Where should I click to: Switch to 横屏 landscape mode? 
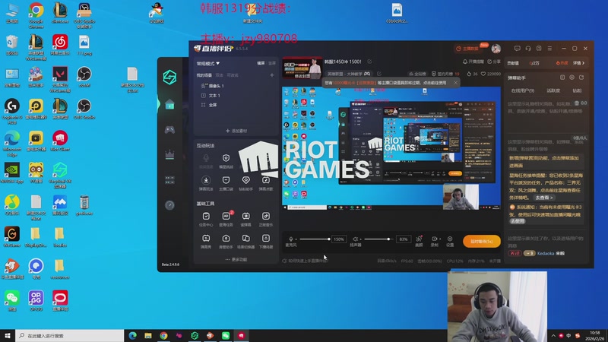click(x=261, y=63)
